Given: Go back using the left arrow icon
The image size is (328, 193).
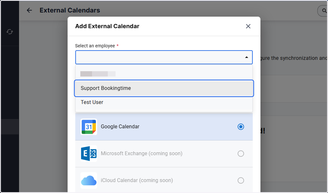Looking at the screenshot, I should (29, 10).
